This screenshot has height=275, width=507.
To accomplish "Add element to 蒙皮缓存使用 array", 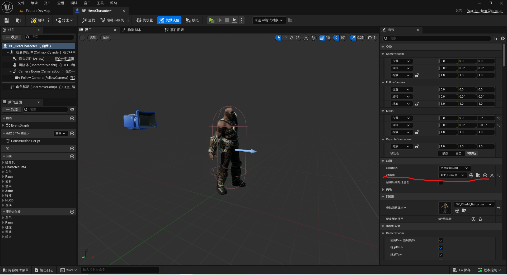I will (473, 219).
